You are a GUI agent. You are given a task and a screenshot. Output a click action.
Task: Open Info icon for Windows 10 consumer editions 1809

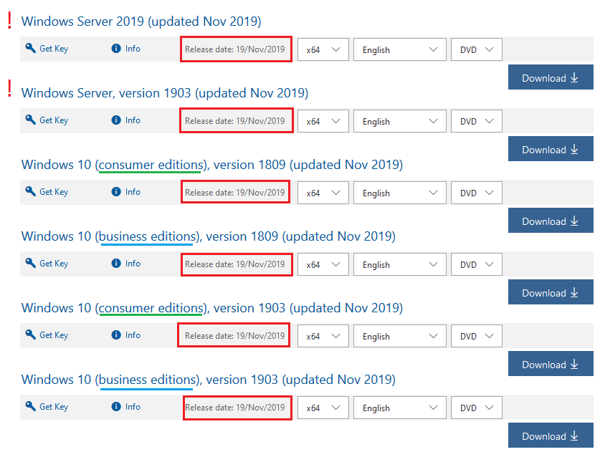point(116,191)
